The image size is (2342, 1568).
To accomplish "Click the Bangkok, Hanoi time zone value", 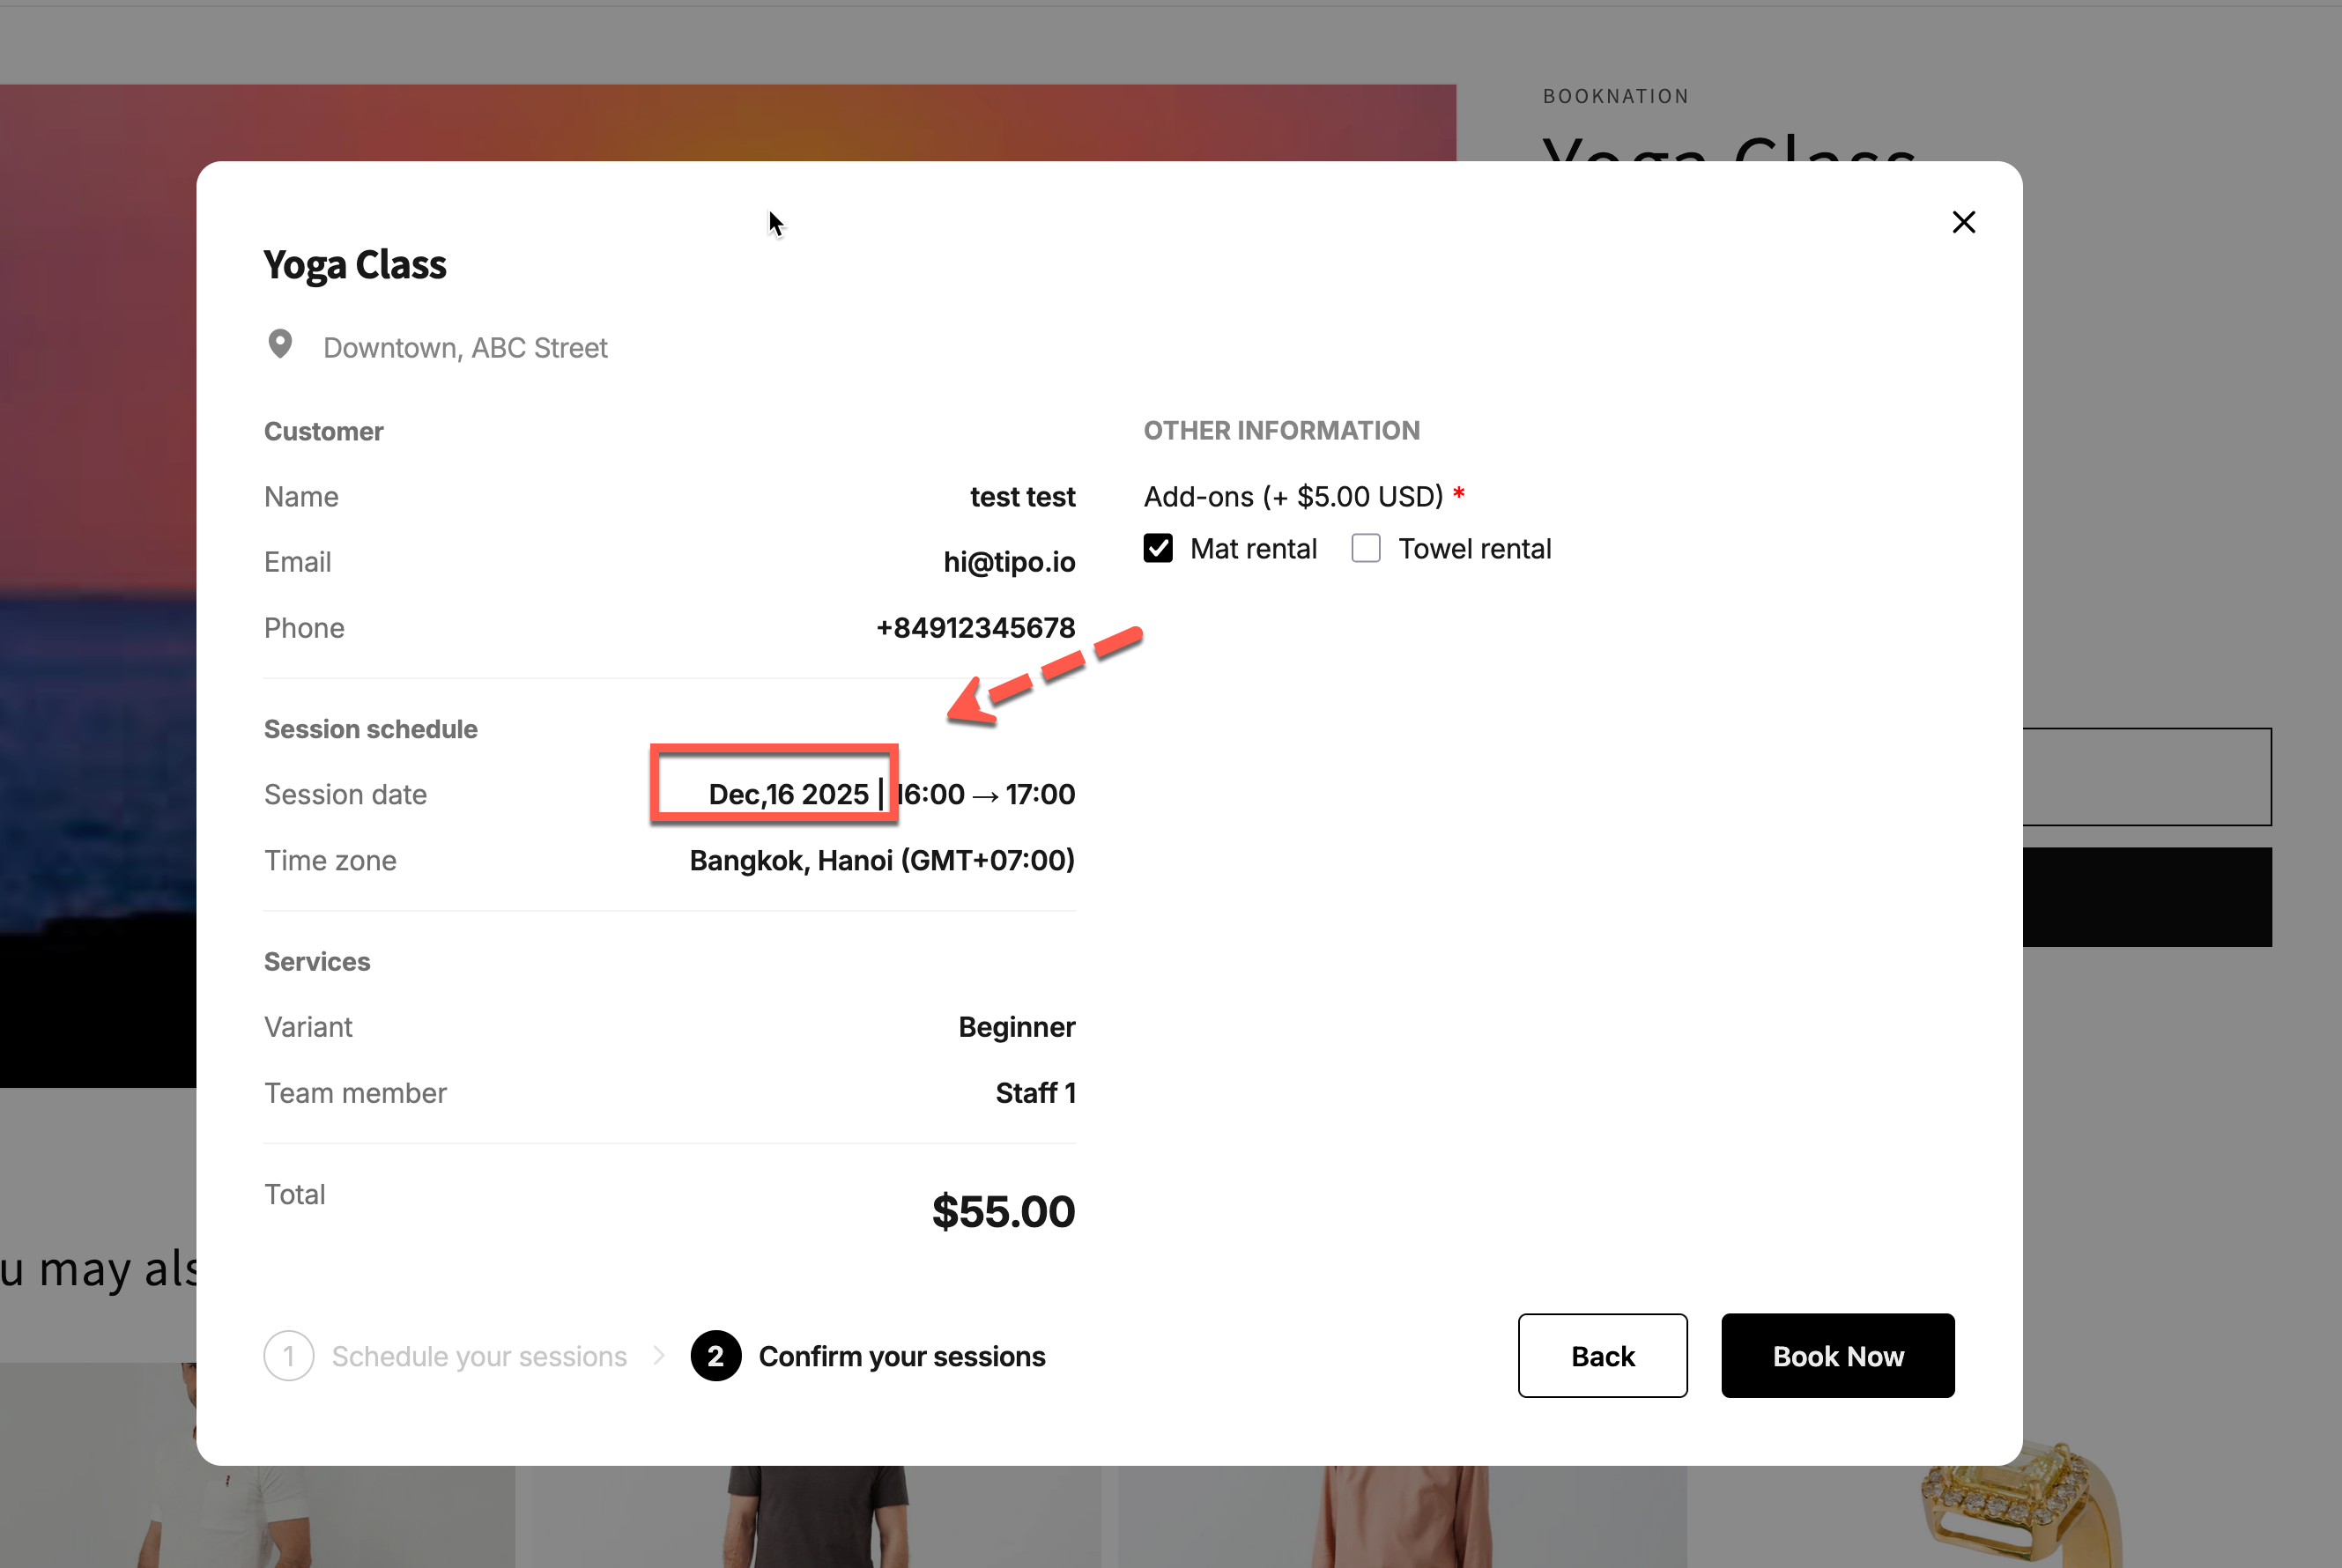I will [x=882, y=860].
